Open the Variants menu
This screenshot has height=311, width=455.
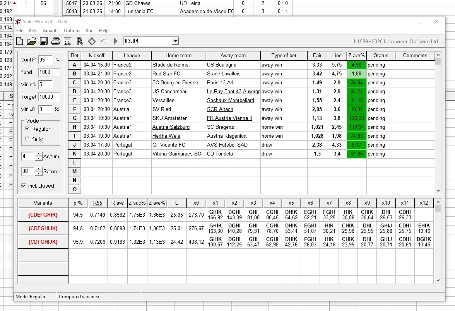coord(50,31)
